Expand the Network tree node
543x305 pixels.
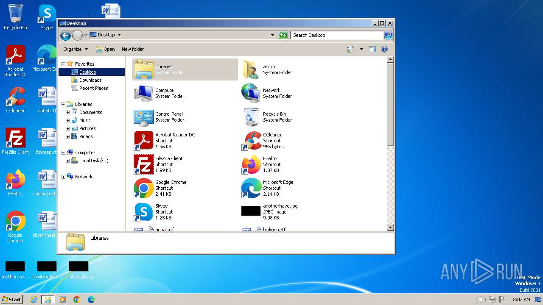(x=64, y=177)
